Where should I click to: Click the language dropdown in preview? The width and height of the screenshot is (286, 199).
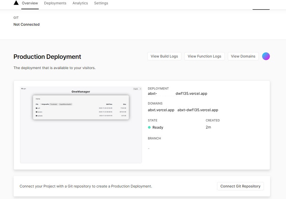(137, 89)
